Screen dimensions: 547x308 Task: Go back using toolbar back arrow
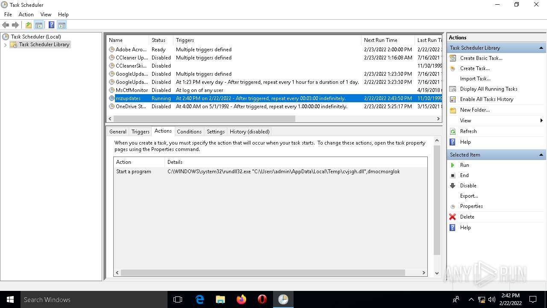[x=6, y=25]
